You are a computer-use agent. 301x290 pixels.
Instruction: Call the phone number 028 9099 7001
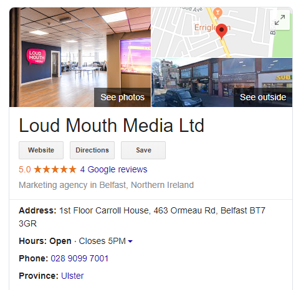pyautogui.click(x=80, y=258)
